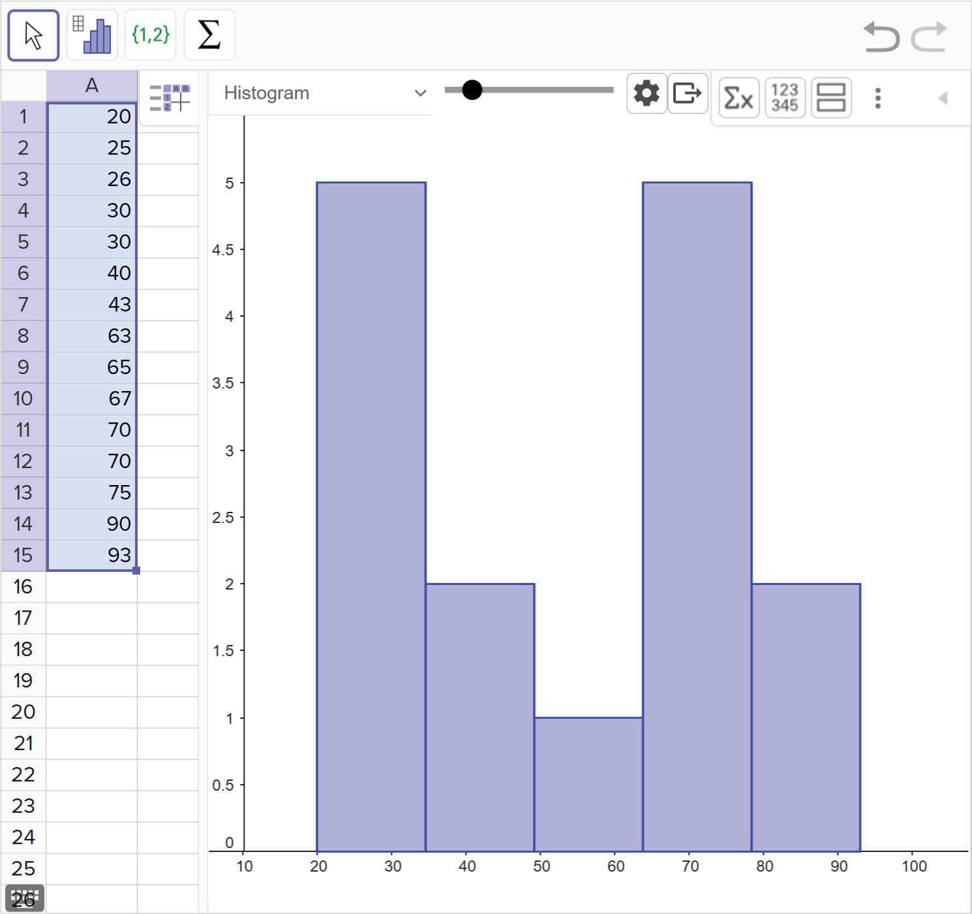
Task: Collapse the panel with the gray triangle
Action: coord(943,98)
